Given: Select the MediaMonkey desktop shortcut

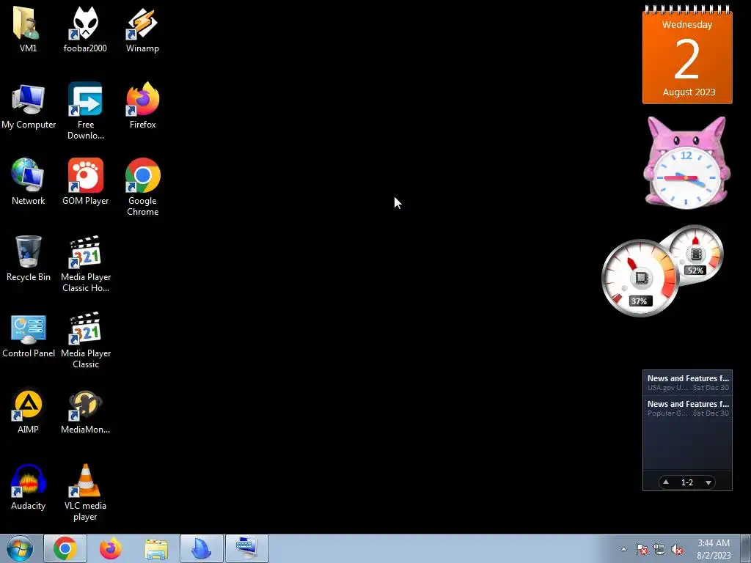Looking at the screenshot, I should pos(85,411).
